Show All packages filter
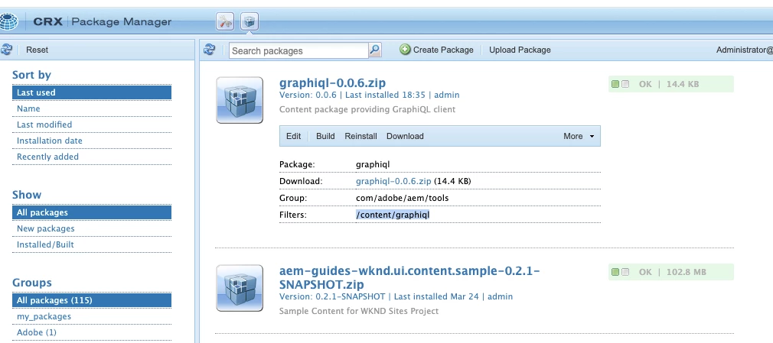Screen dimensions: 773x343 92,212
